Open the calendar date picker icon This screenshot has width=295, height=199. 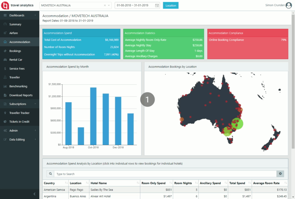pos(157,5)
